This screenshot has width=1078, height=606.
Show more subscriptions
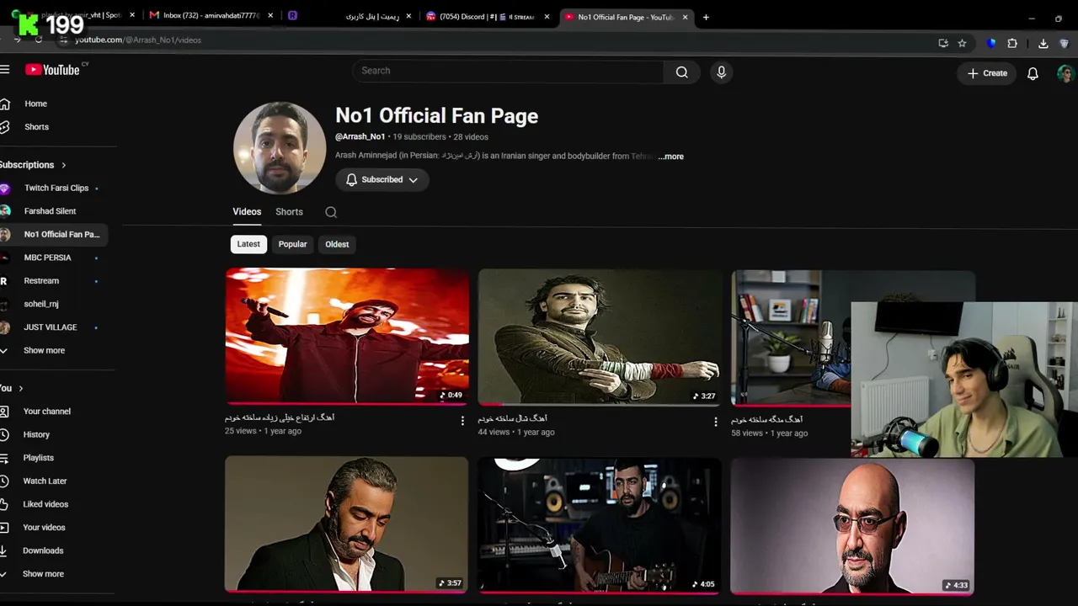[x=44, y=350]
